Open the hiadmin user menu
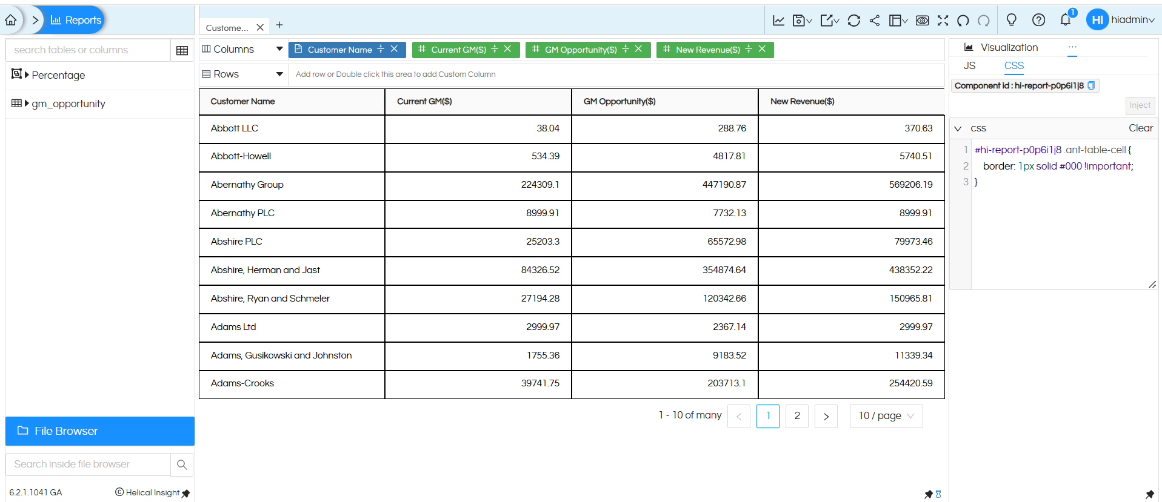The image size is (1162, 502). (x=1121, y=20)
